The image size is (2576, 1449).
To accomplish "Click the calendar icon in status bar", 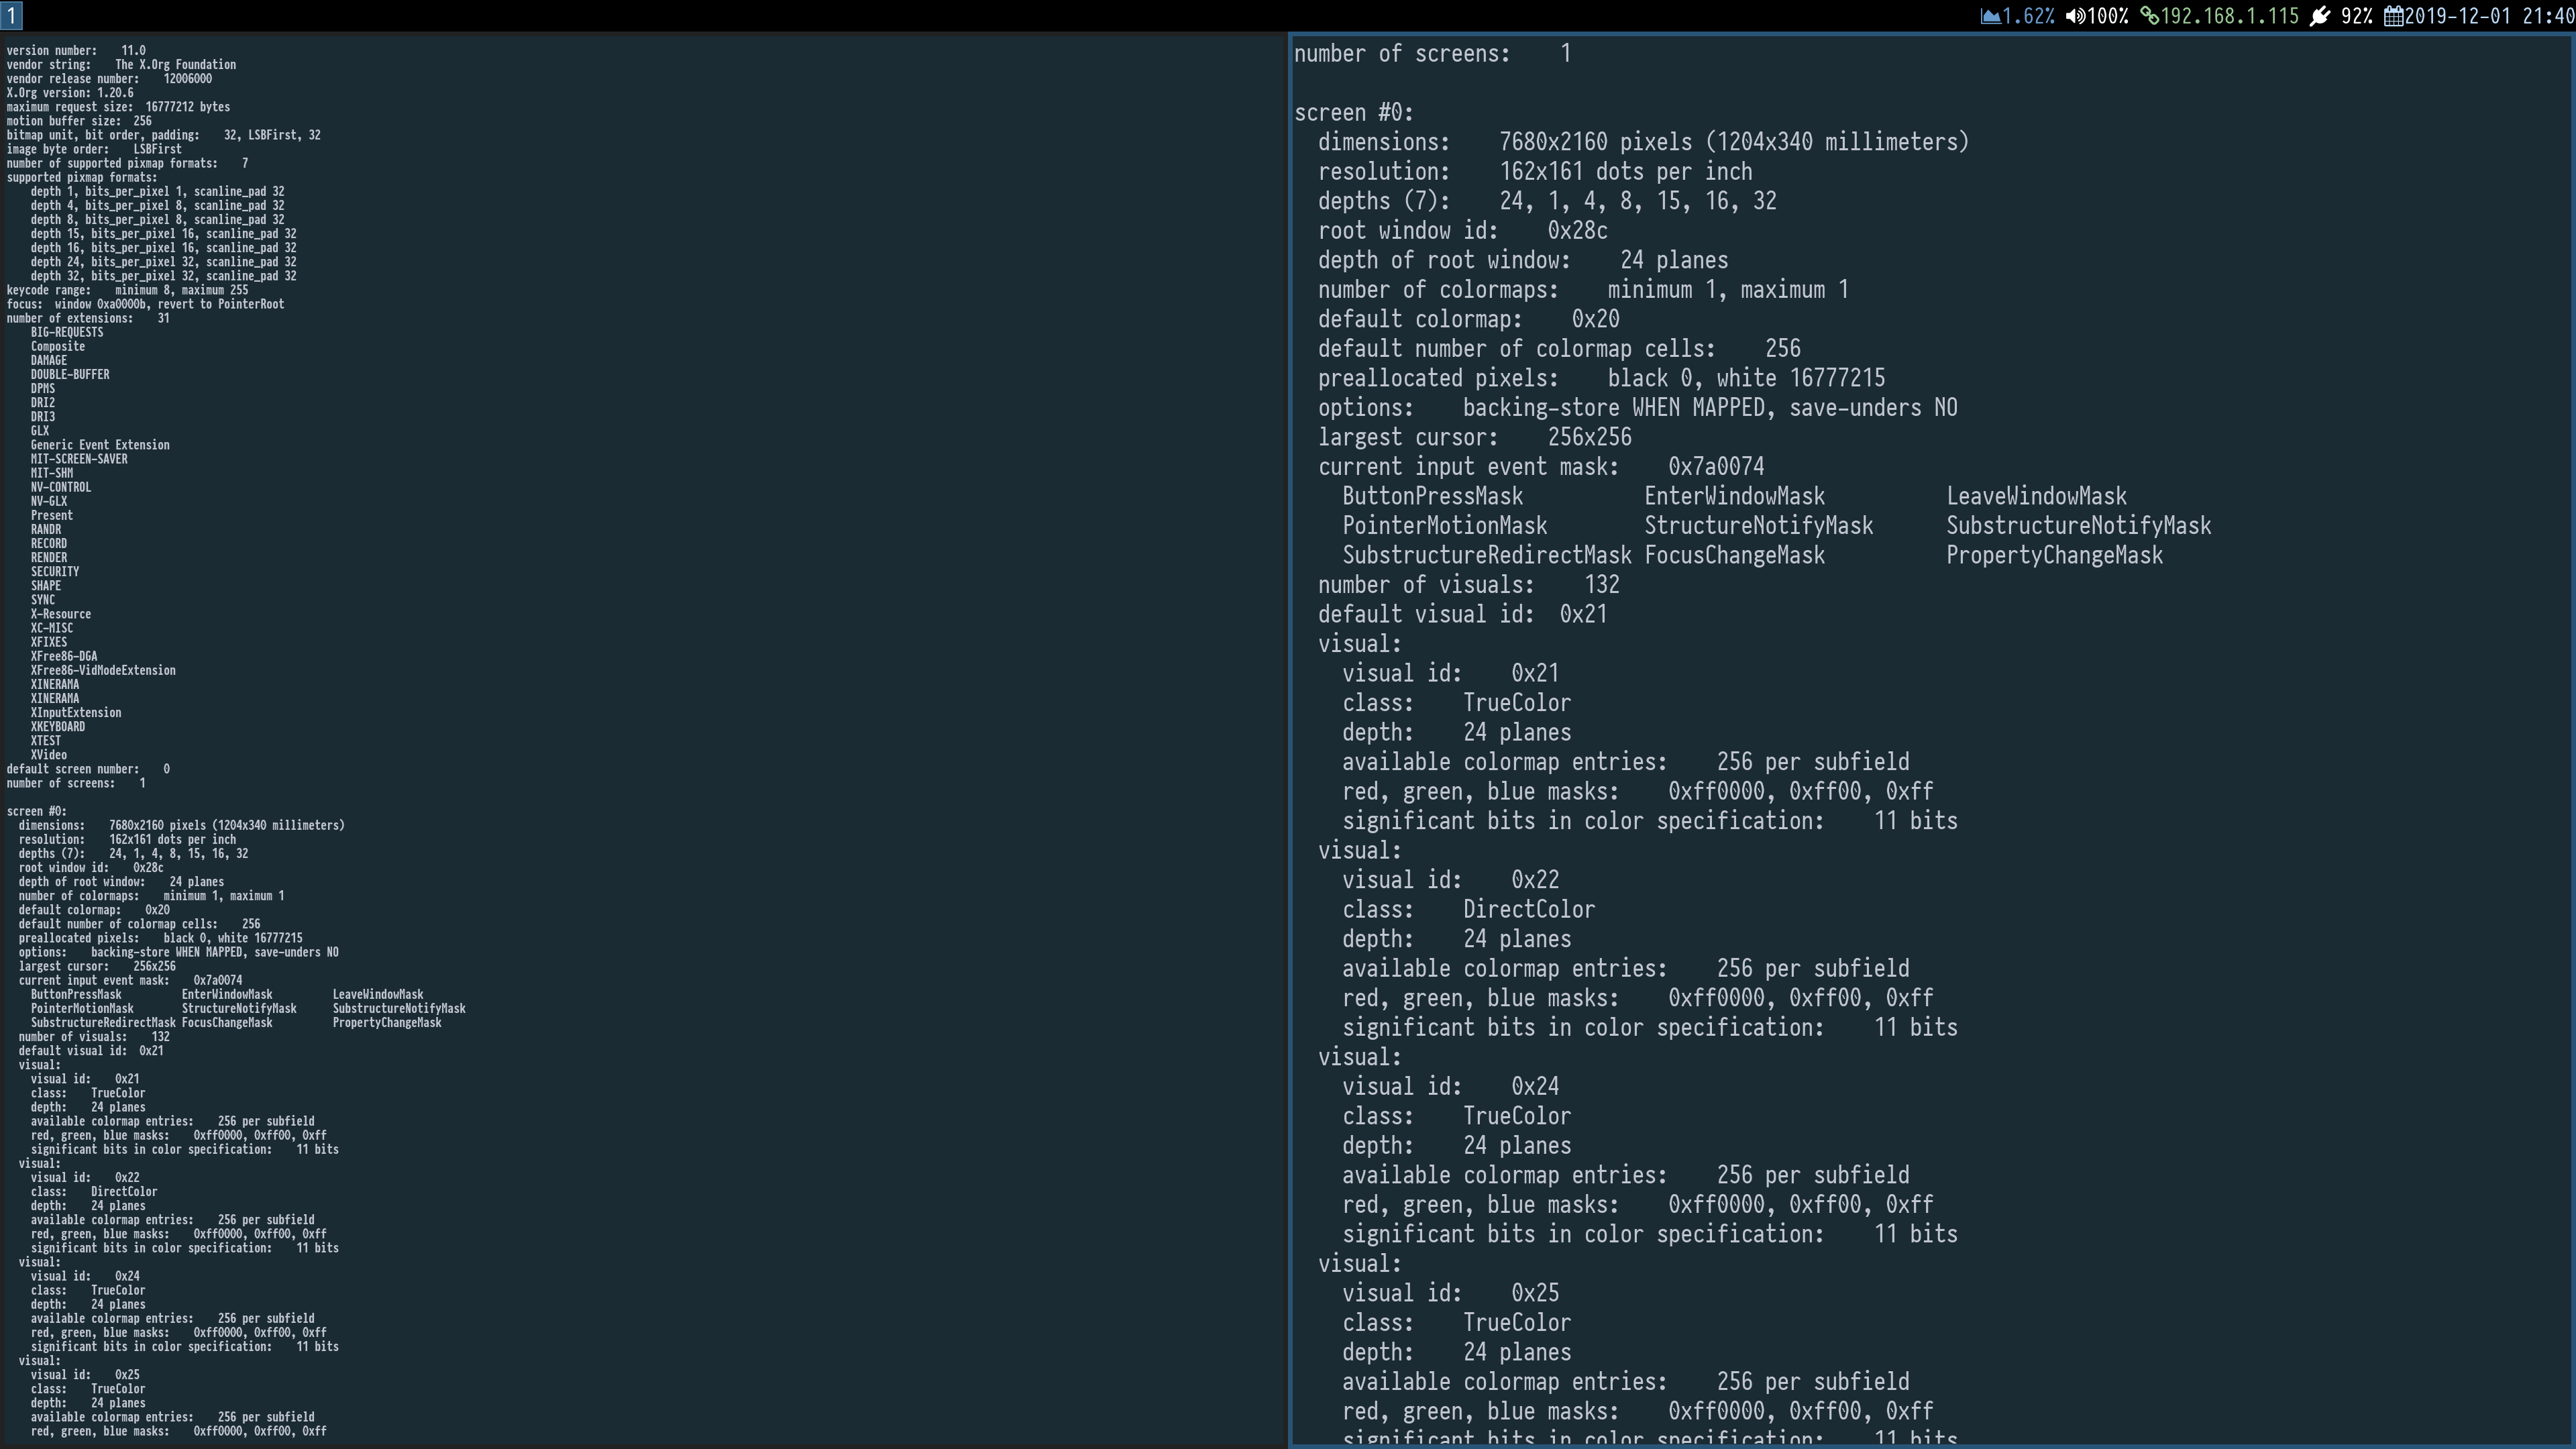I will [x=2394, y=16].
